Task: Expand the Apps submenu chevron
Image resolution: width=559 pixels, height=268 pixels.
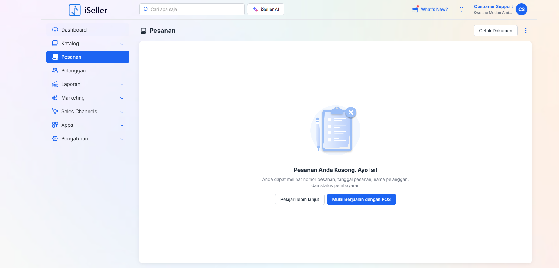Action: [122, 125]
